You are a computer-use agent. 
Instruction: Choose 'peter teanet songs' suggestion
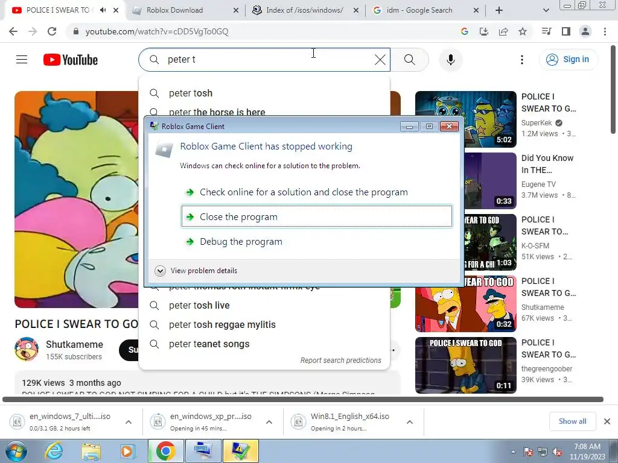(264, 344)
